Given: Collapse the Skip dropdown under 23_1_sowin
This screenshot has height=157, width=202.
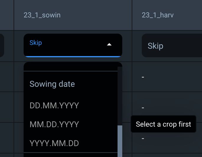Looking at the screenshot, I should [x=73, y=45].
